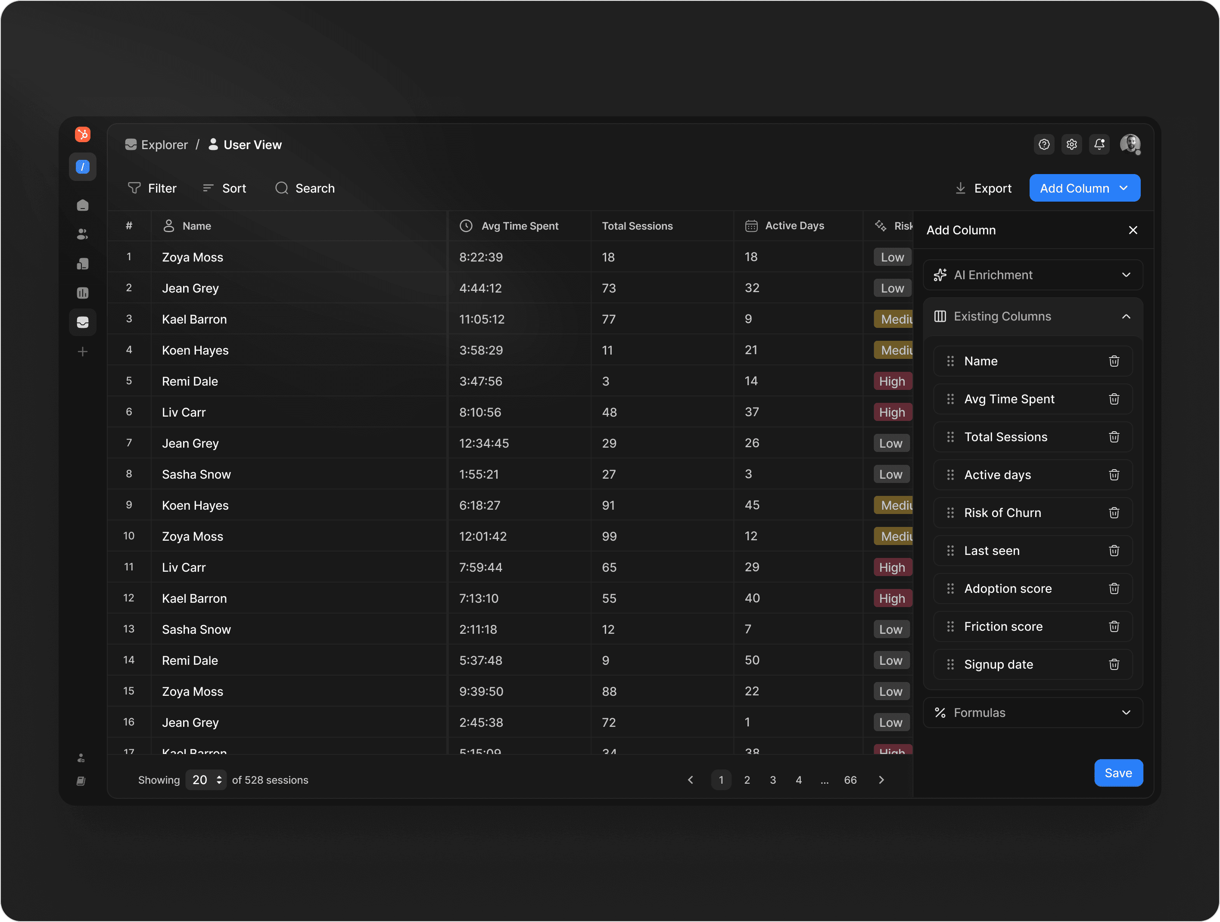Viewport: 1220px width, 922px height.
Task: Open the users icon in sidebar
Action: coord(83,234)
